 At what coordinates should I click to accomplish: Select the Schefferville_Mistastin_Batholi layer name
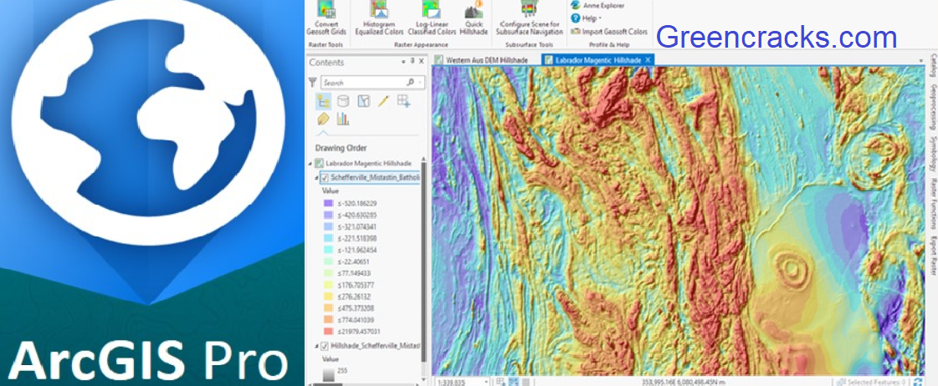(375, 177)
